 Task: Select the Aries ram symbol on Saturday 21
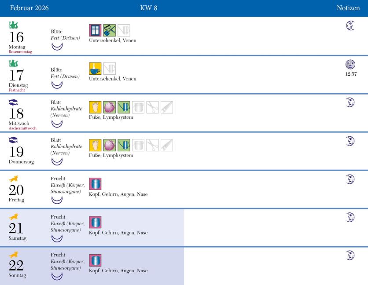tap(13, 216)
